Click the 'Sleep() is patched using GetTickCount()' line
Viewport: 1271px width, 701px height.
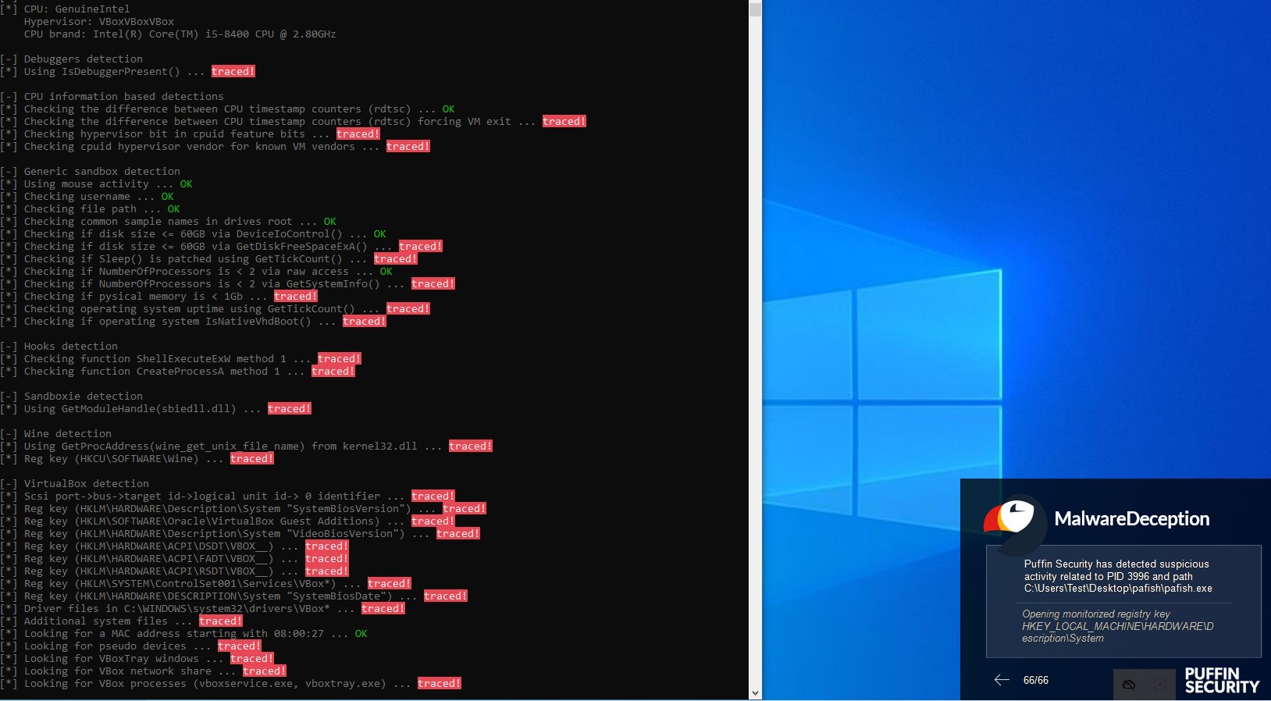pos(209,259)
